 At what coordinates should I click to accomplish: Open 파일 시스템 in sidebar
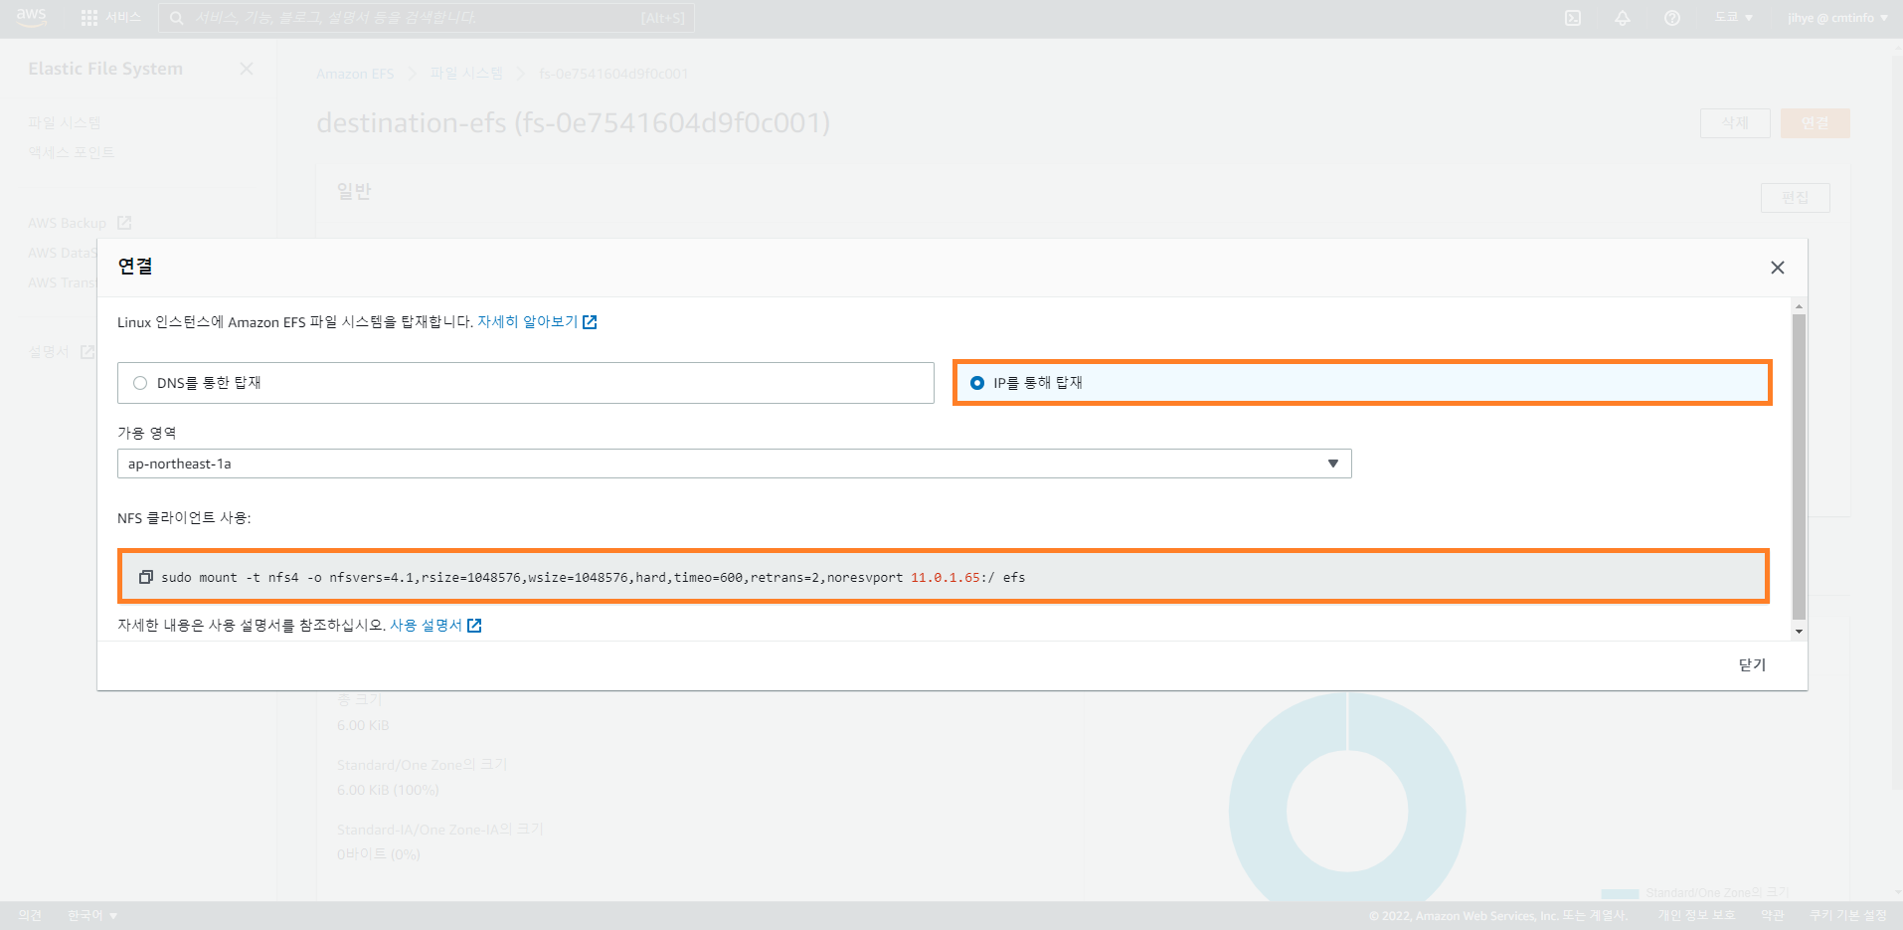(65, 122)
